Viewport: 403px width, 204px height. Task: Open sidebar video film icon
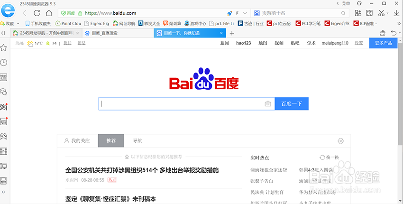4,151
